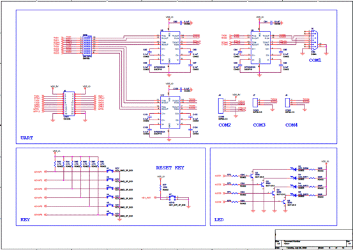Click VDD_IO power symbol above KEY resistors
This screenshot has height=250, width=353.
pyautogui.click(x=55, y=152)
